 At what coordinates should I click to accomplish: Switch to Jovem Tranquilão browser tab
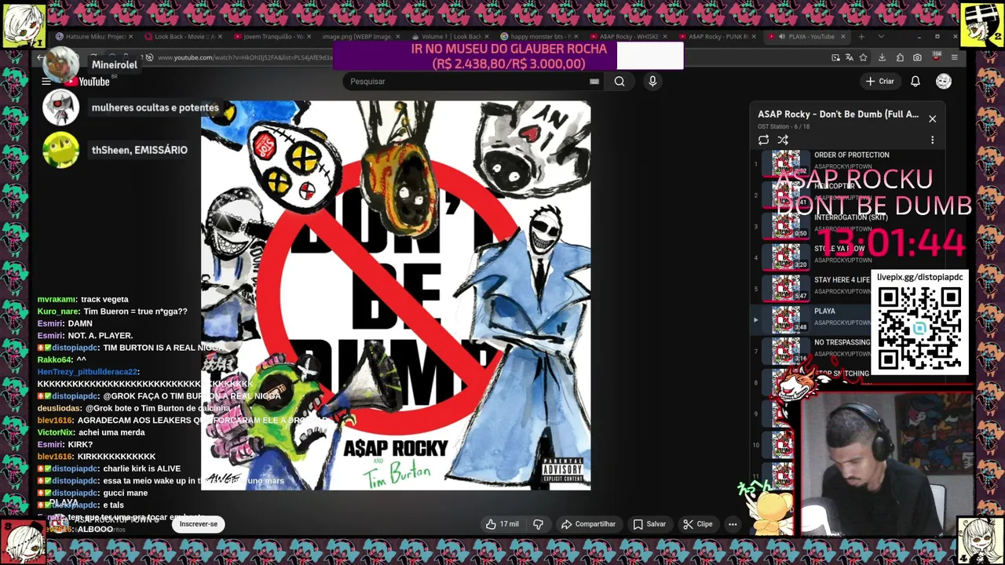pos(272,36)
